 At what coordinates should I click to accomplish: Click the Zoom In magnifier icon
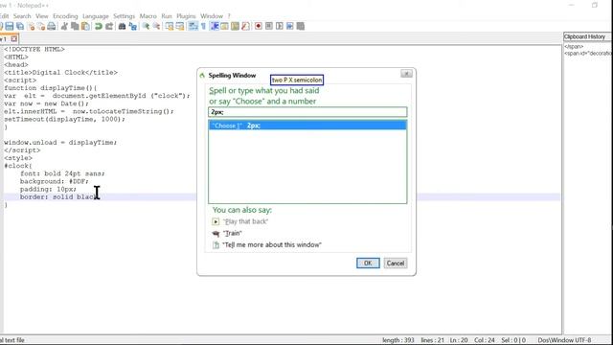146,26
